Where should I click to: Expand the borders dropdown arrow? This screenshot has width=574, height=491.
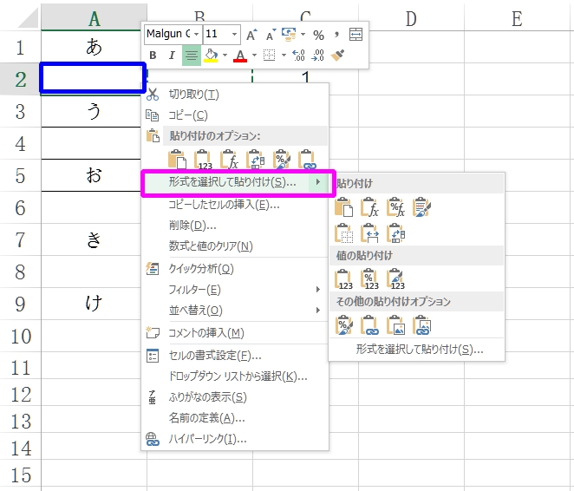[x=284, y=56]
